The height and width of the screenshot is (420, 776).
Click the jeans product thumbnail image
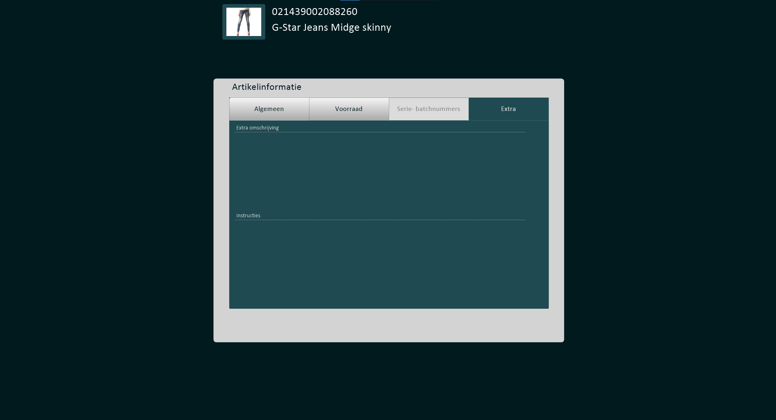pyautogui.click(x=243, y=22)
